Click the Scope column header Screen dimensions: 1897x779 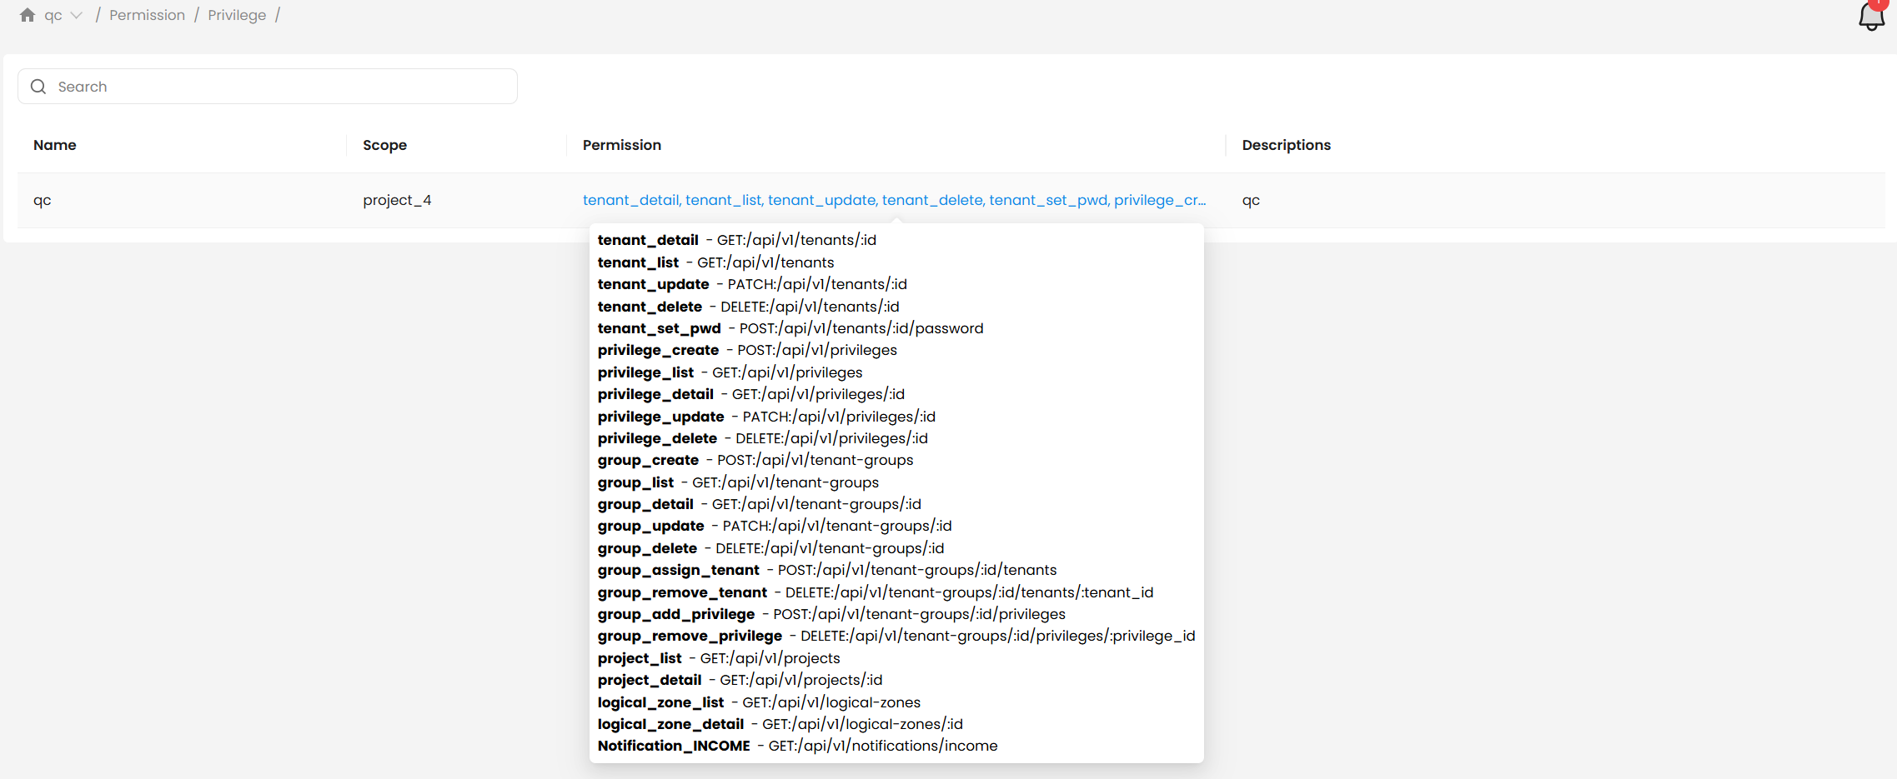pyautogui.click(x=384, y=145)
